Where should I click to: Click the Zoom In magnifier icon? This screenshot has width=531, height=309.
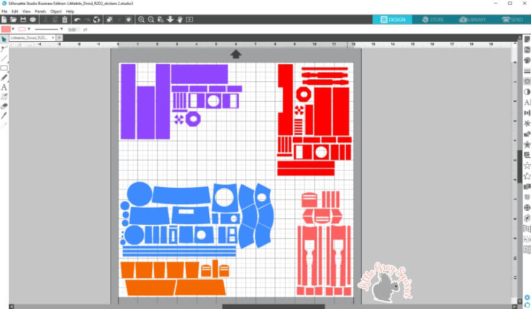tap(141, 19)
